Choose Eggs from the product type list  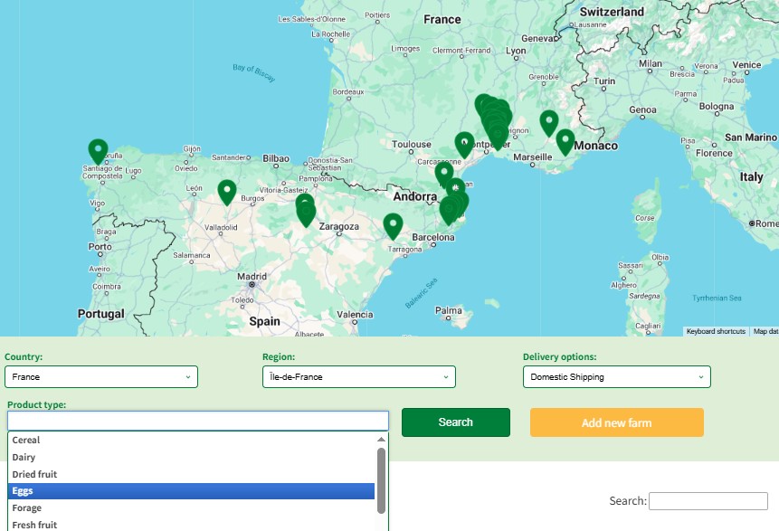pos(191,491)
